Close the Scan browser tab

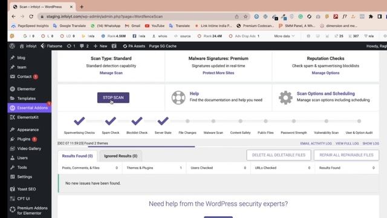coord(71,7)
